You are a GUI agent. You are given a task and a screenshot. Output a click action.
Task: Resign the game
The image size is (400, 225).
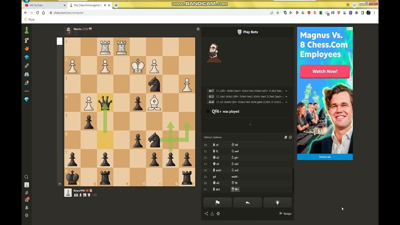click(285, 214)
